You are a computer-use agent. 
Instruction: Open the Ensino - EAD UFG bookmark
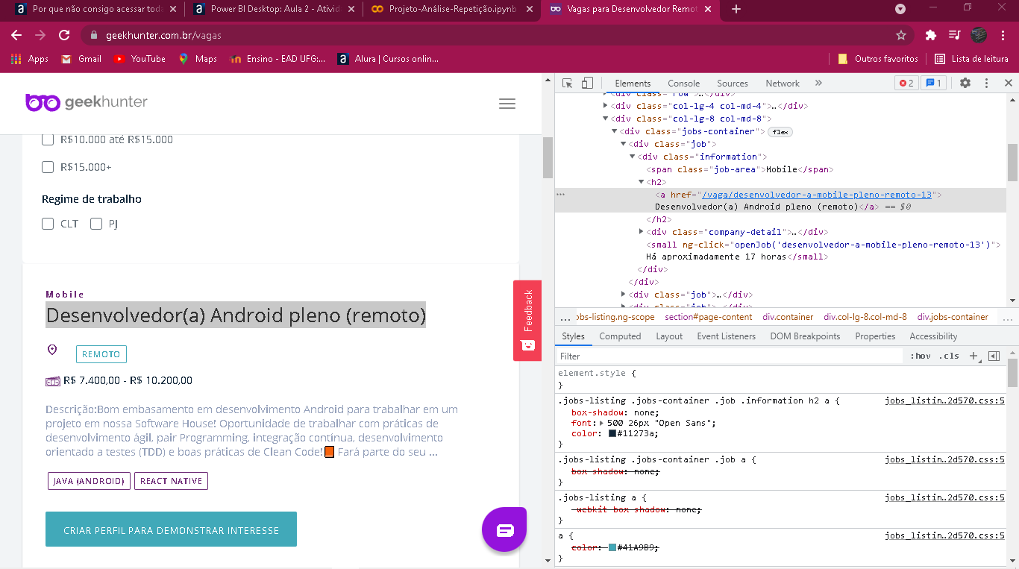[x=278, y=59]
